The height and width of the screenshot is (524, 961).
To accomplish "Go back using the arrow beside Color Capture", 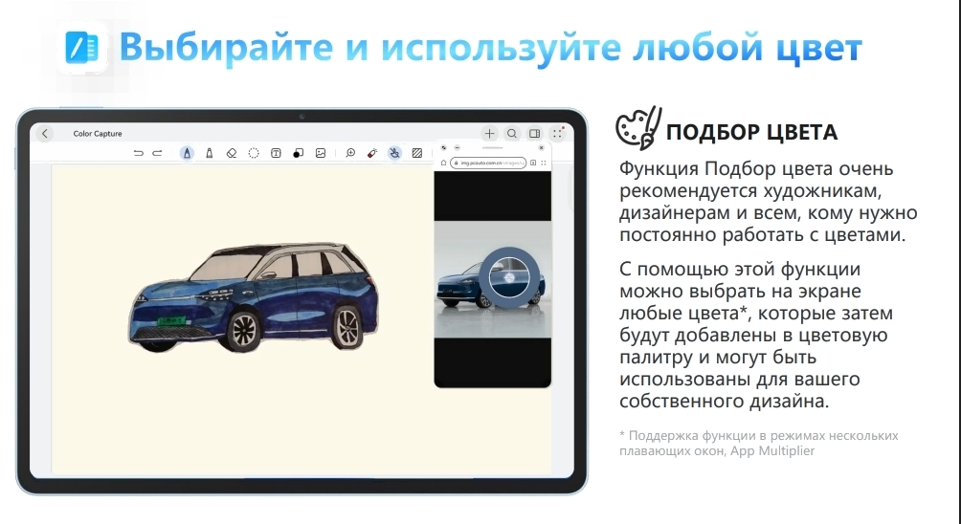I will pos(45,134).
